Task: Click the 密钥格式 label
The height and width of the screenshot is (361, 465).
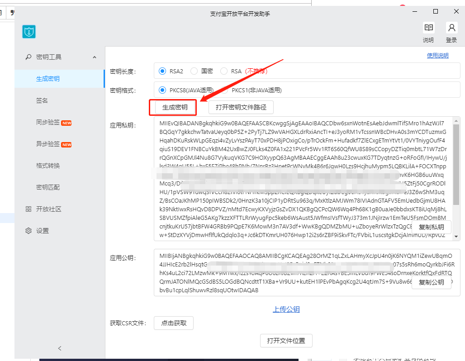Action: [123, 90]
